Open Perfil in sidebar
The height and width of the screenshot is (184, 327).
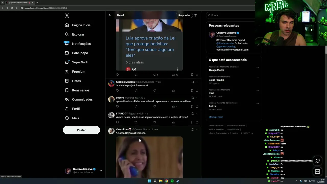point(72,109)
